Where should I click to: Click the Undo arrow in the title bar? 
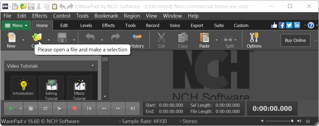62,6
